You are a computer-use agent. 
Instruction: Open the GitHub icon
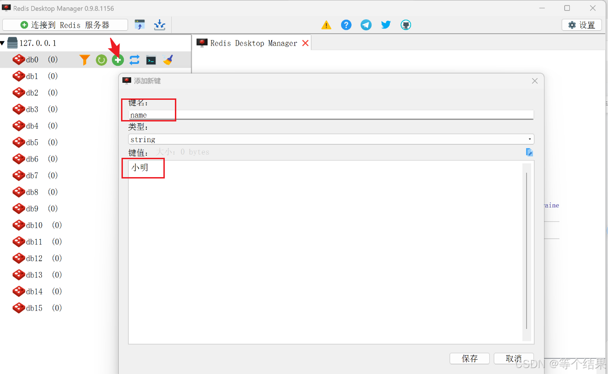click(x=405, y=25)
